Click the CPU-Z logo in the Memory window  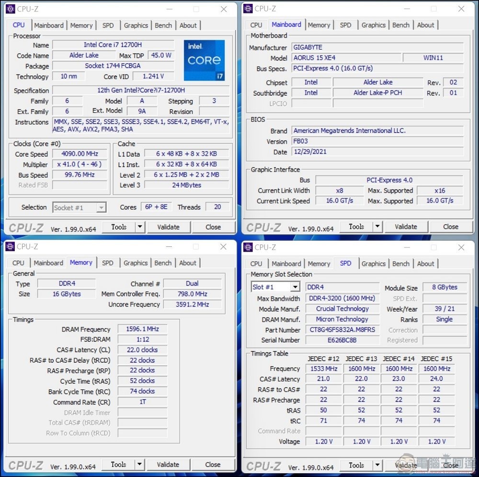[25, 464]
